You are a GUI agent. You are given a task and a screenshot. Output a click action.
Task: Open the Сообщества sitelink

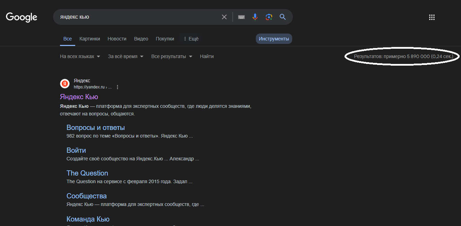tap(87, 196)
